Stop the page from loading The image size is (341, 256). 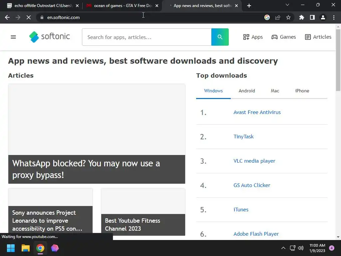29,17
